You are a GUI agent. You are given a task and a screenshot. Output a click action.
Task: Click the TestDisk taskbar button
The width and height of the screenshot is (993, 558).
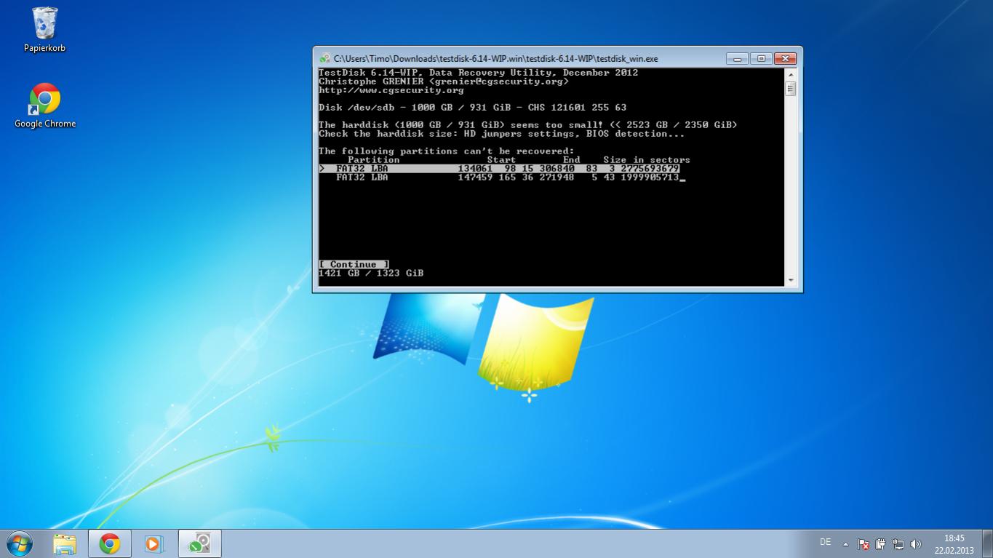pos(199,543)
